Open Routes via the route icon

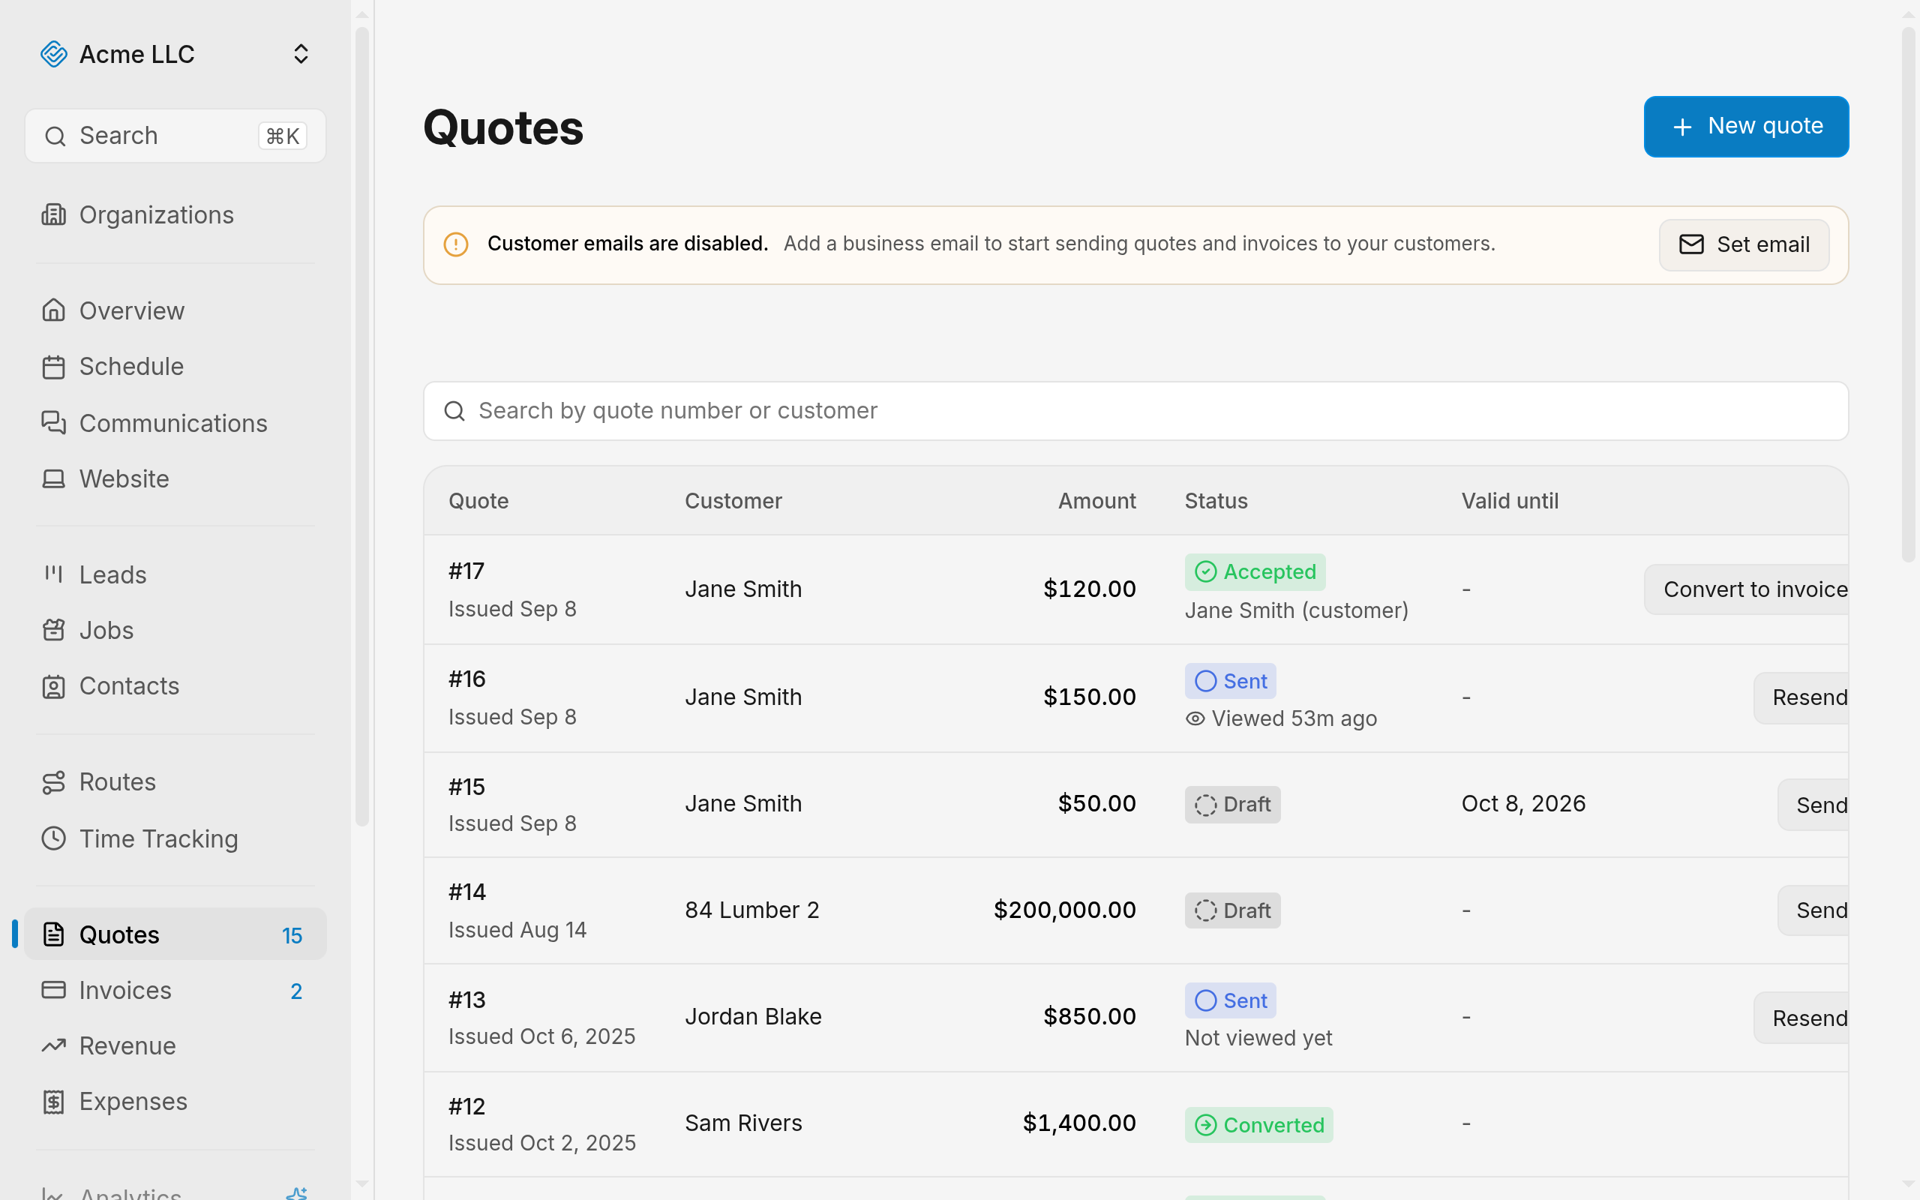(53, 782)
